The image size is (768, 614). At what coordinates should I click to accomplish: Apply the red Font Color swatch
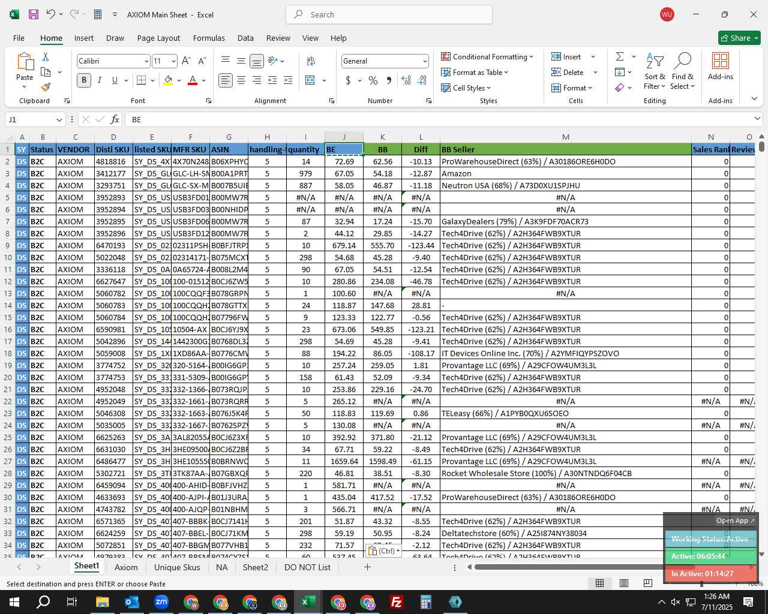click(193, 80)
